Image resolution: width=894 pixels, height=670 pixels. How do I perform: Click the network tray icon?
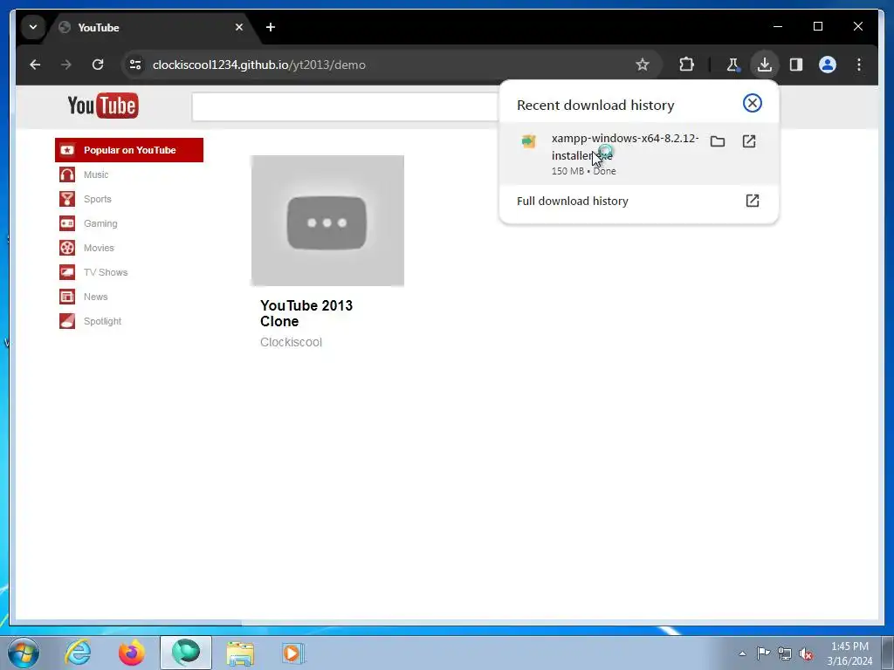[x=785, y=653]
